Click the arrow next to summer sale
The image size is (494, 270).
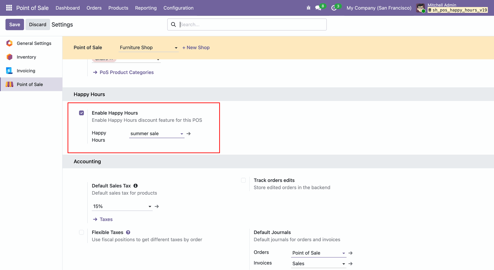point(189,134)
